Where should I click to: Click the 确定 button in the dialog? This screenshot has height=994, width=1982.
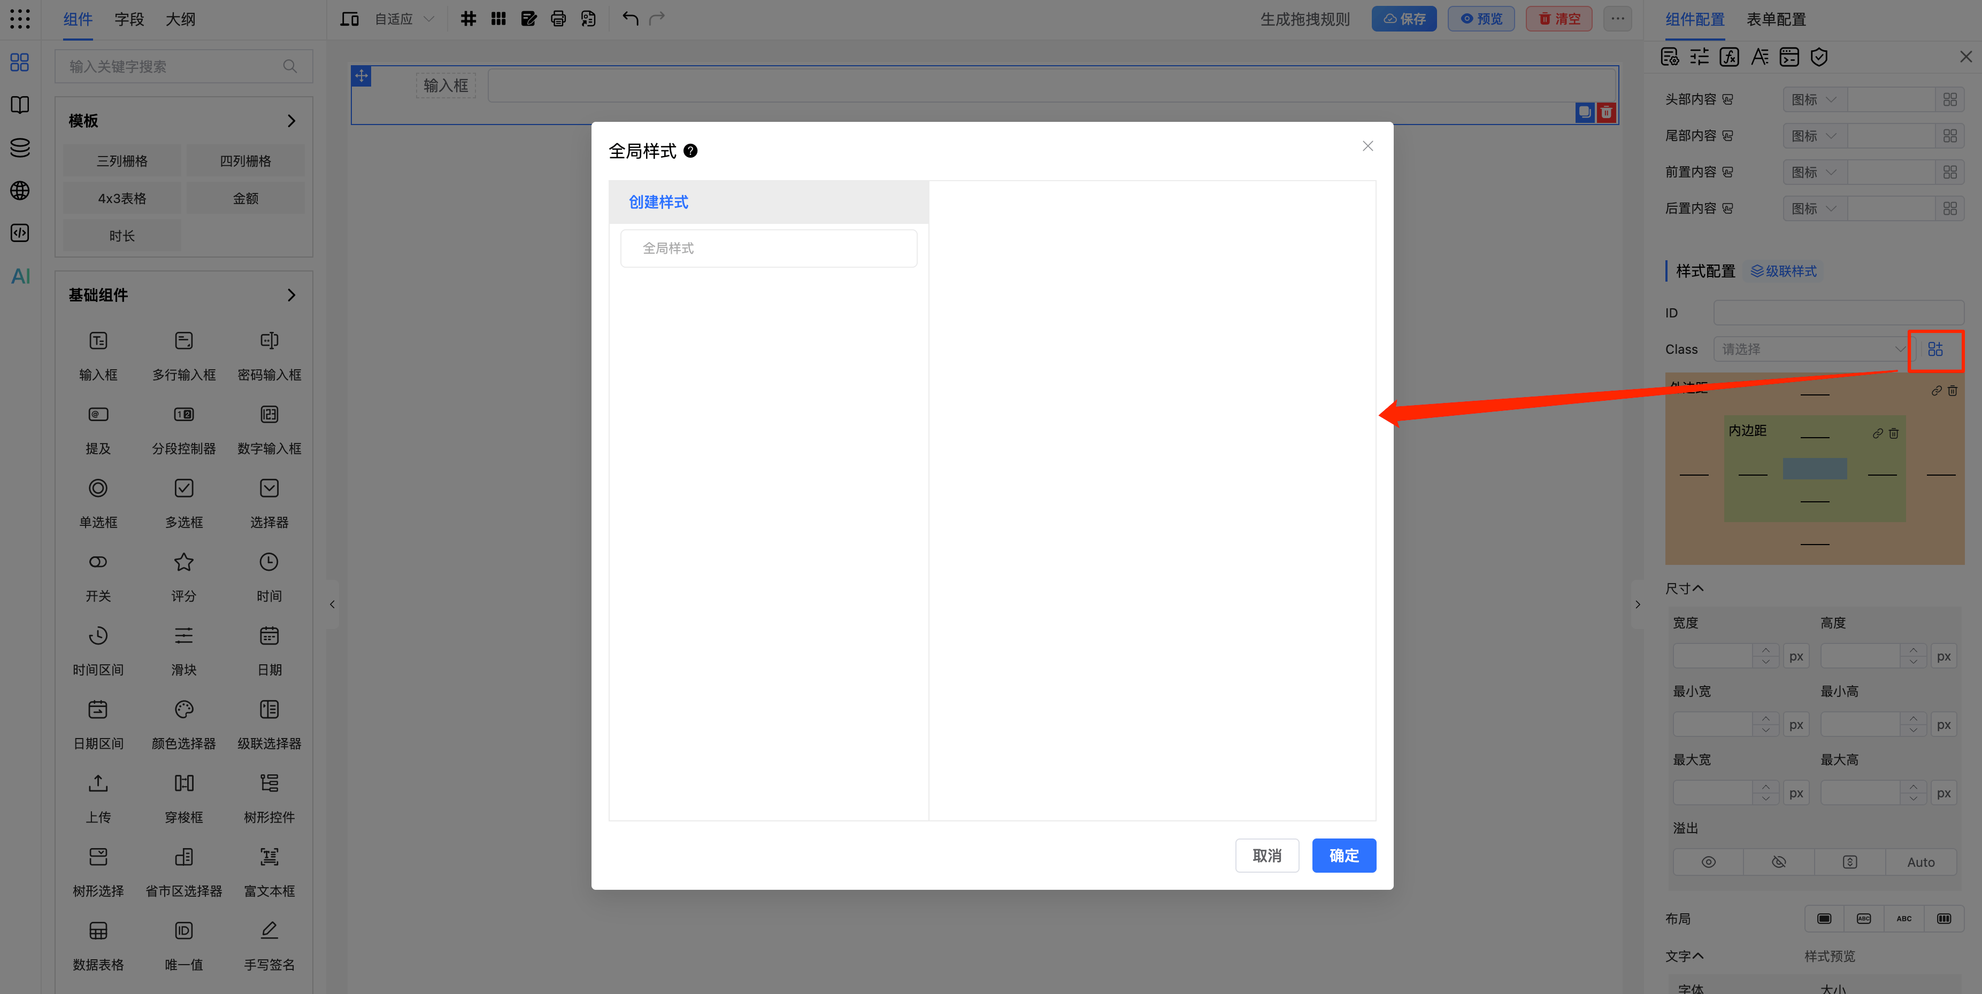(1343, 855)
